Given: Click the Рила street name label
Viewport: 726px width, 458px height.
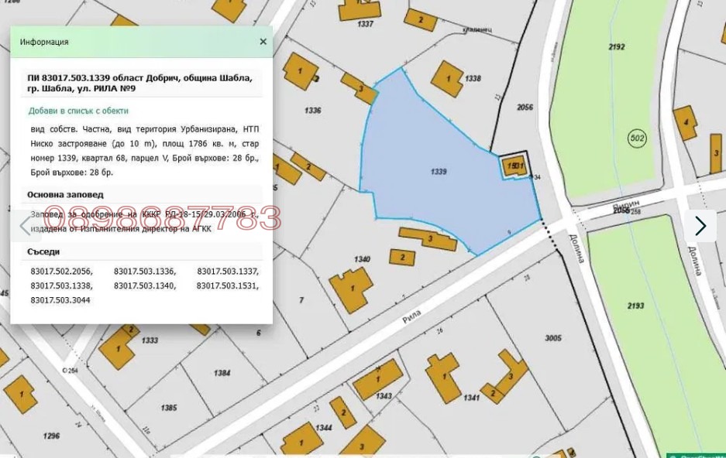Looking at the screenshot, I should click(x=411, y=316).
